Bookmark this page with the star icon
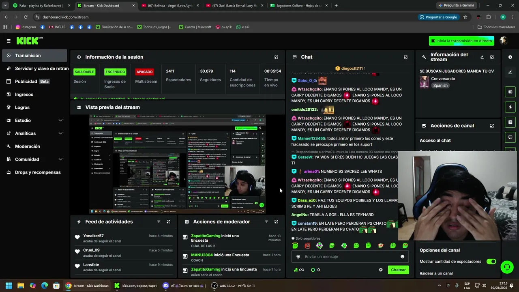The height and width of the screenshot is (292, 519). 465,17
